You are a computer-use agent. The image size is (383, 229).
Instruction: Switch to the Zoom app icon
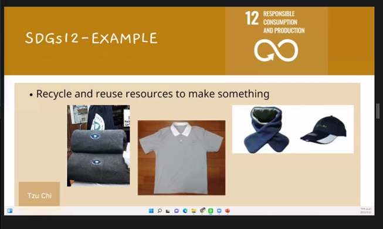[x=219, y=211]
